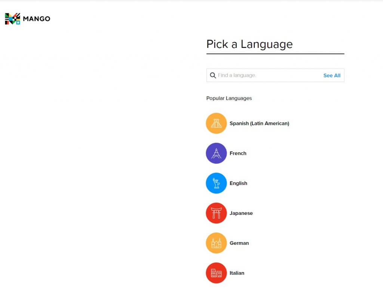
Task: Choose Spanish (Latin American)
Action: point(259,123)
